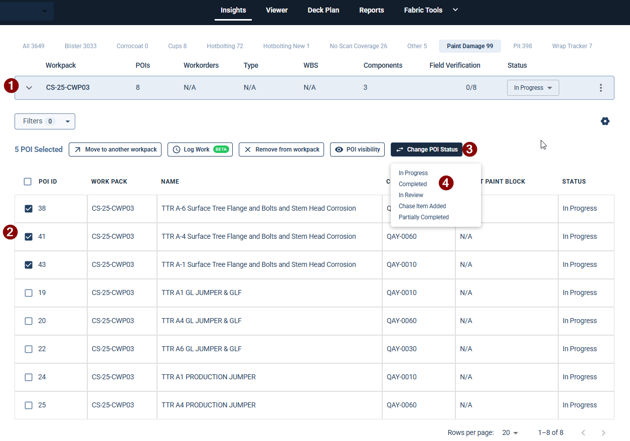Uncheck the checkbox for POI 41
Image resolution: width=630 pixels, height=441 pixels.
29,236
